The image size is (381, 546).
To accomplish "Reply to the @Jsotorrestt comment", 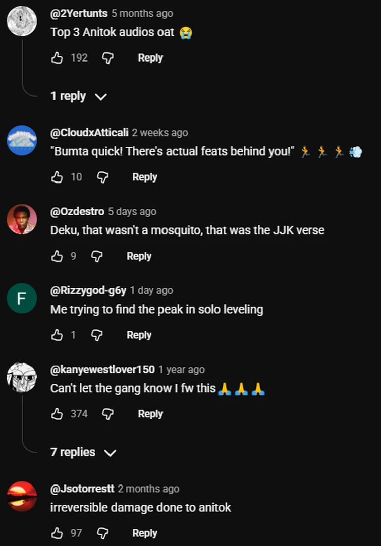I will (144, 533).
